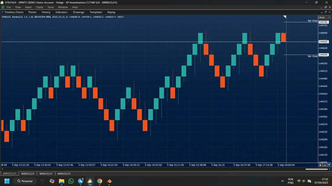Viewport: 332px width, 186px height.
Task: Open the Indicators menu in Timeless Charts toolbar
Action: point(61,12)
